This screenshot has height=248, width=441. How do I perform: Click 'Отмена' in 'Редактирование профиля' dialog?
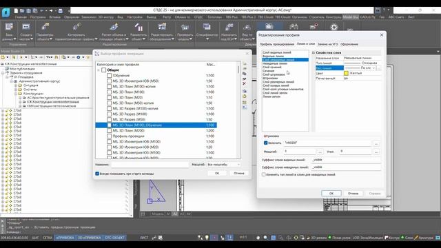[353, 194]
